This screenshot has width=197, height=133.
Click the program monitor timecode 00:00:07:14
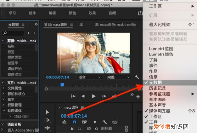pos(57,77)
